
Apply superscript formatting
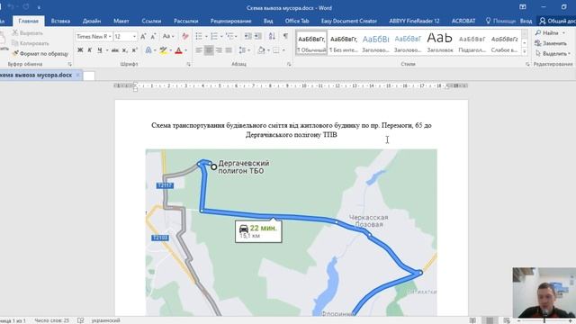pos(135,50)
